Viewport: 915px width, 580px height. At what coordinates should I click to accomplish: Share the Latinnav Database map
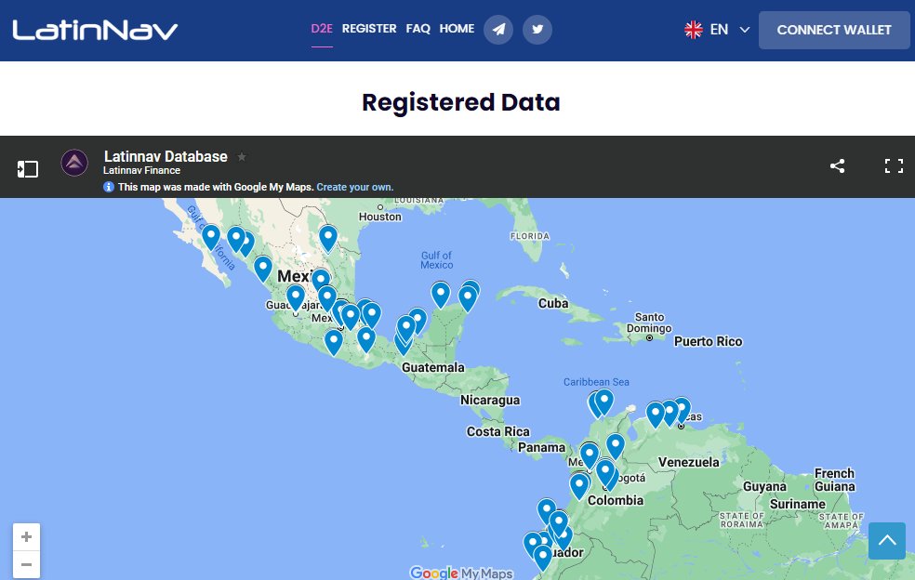click(838, 165)
